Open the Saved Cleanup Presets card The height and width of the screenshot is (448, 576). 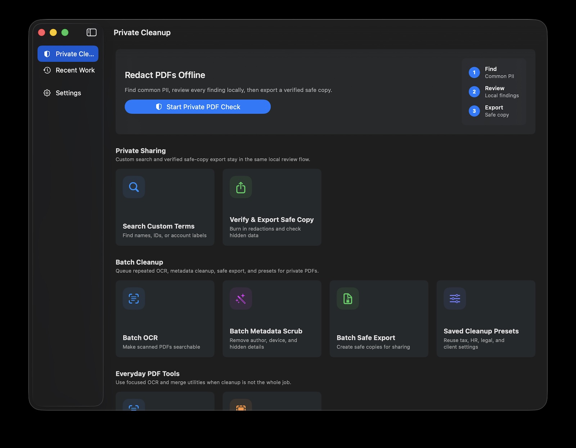(486, 319)
